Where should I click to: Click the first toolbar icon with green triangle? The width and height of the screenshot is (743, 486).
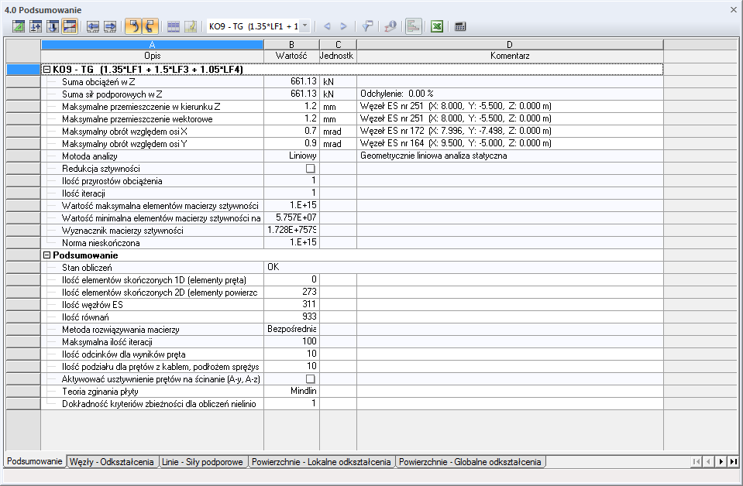coord(19,26)
